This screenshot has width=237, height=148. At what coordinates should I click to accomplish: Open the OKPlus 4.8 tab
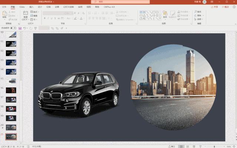109,7
